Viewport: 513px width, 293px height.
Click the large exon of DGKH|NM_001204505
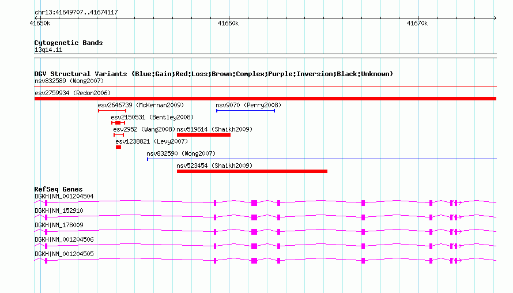(254, 261)
